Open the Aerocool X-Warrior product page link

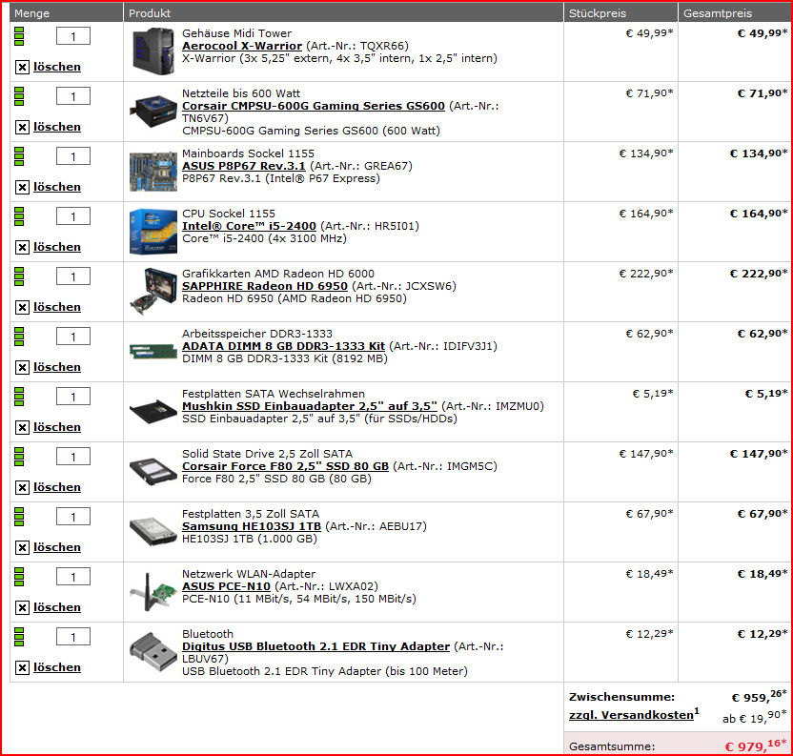[242, 46]
